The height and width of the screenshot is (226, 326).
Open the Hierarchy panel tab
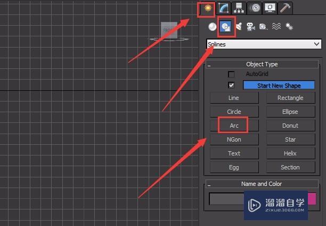pos(239,9)
